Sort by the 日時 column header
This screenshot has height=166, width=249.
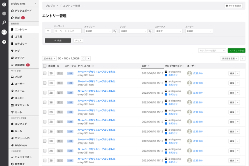pos(145,66)
